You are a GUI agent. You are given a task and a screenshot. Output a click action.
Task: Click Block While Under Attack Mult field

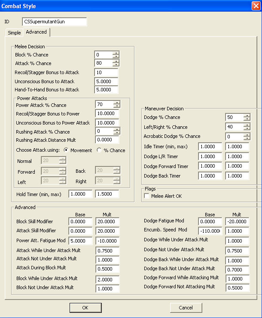107,280
